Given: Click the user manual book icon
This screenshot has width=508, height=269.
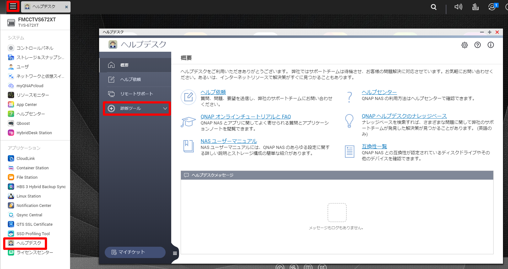Looking at the screenshot, I should tap(188, 146).
